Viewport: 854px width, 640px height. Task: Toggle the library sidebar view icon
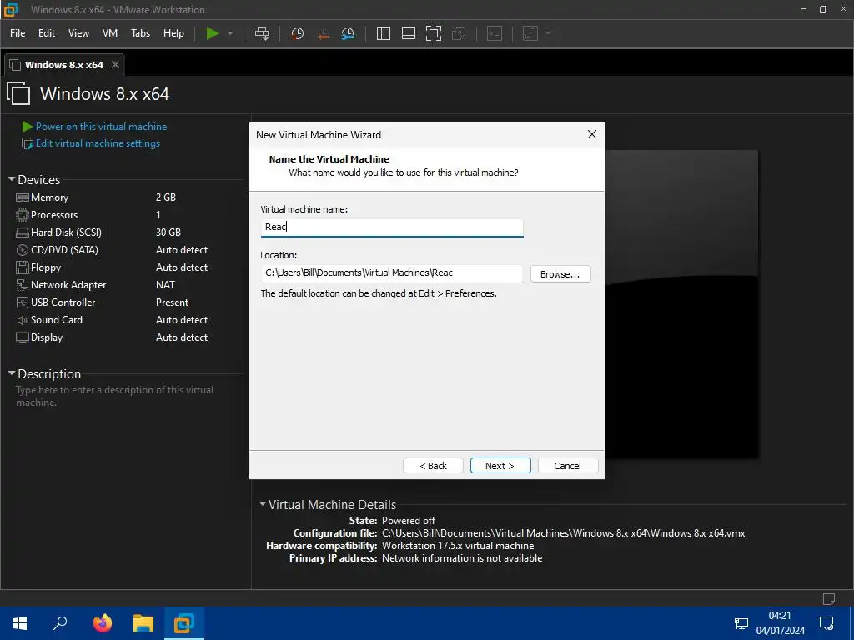coord(384,33)
